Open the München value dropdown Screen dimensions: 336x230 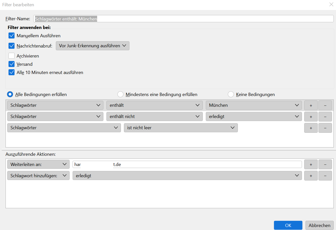(254, 105)
